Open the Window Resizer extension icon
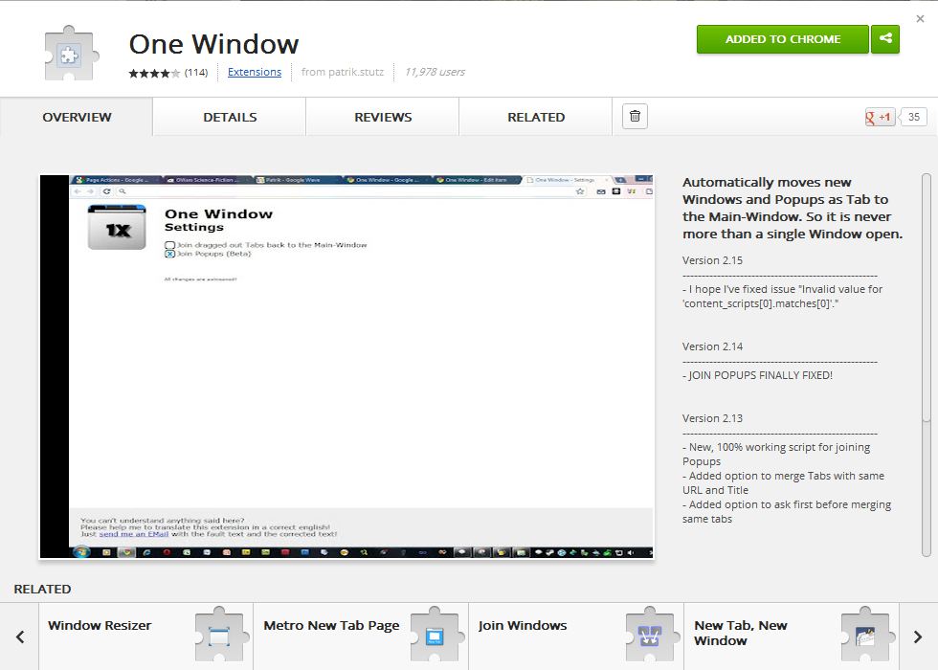 pos(219,636)
